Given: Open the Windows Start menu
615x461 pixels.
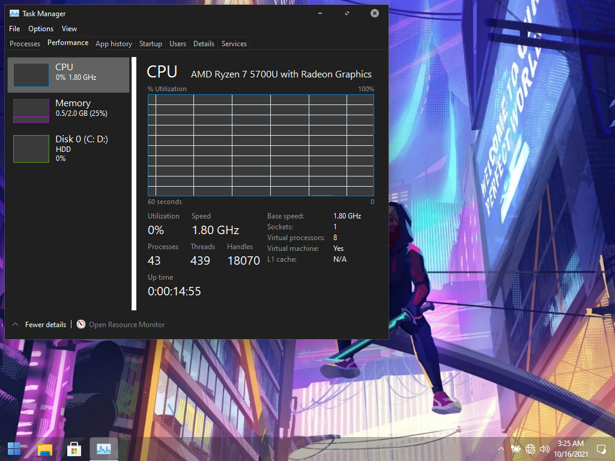Looking at the screenshot, I should coord(14,449).
